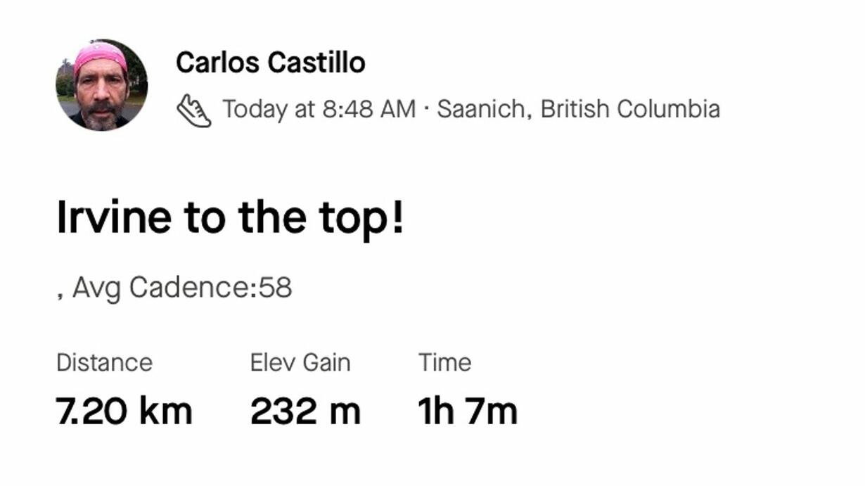Click the Avg Cadence:58 description text
Viewport: 865px width, 486px height.
coord(182,288)
